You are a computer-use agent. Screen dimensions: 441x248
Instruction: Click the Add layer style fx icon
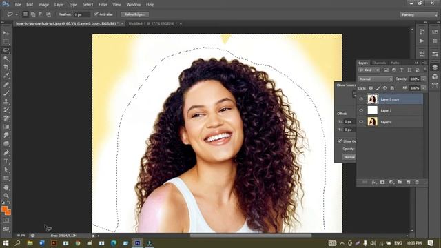[373, 182]
